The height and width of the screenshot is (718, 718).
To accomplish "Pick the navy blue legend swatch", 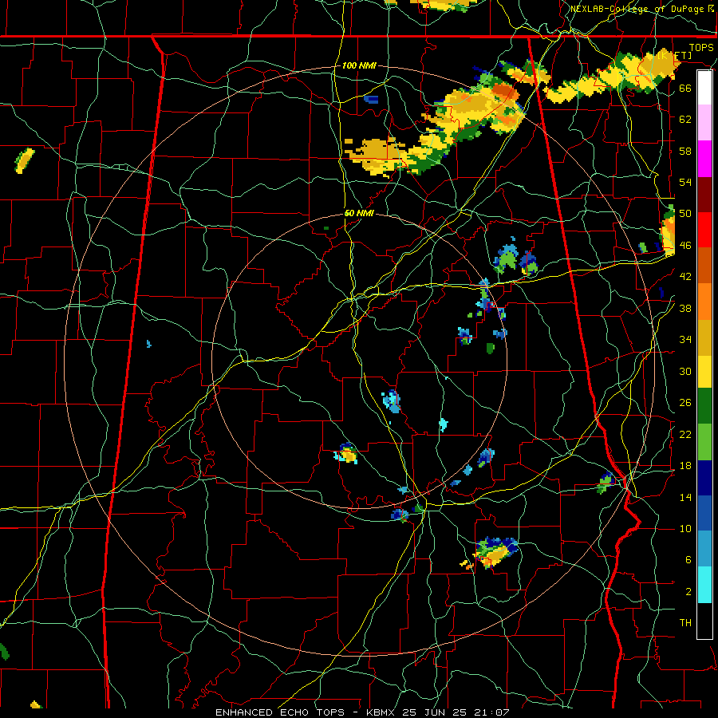I will click(704, 478).
